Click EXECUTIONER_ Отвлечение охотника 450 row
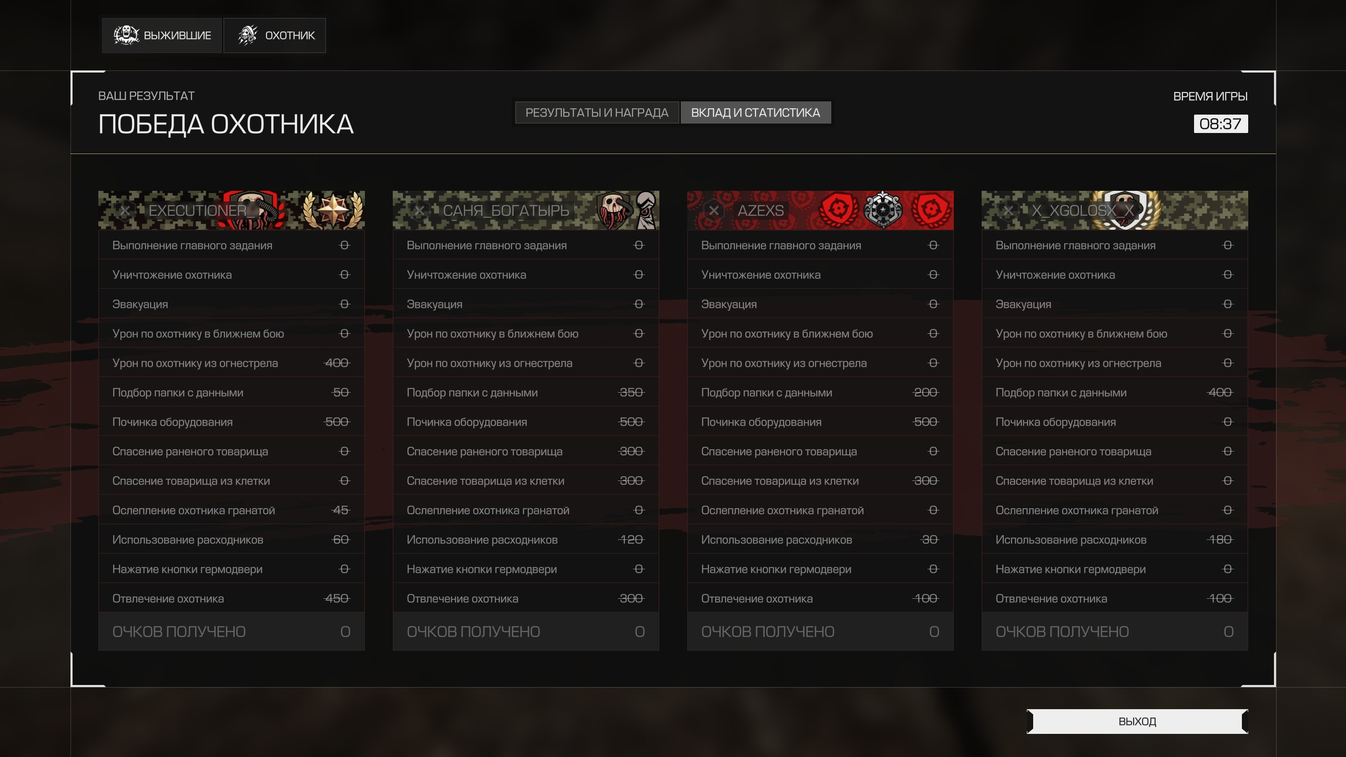Image resolution: width=1346 pixels, height=757 pixels. pyautogui.click(x=231, y=598)
